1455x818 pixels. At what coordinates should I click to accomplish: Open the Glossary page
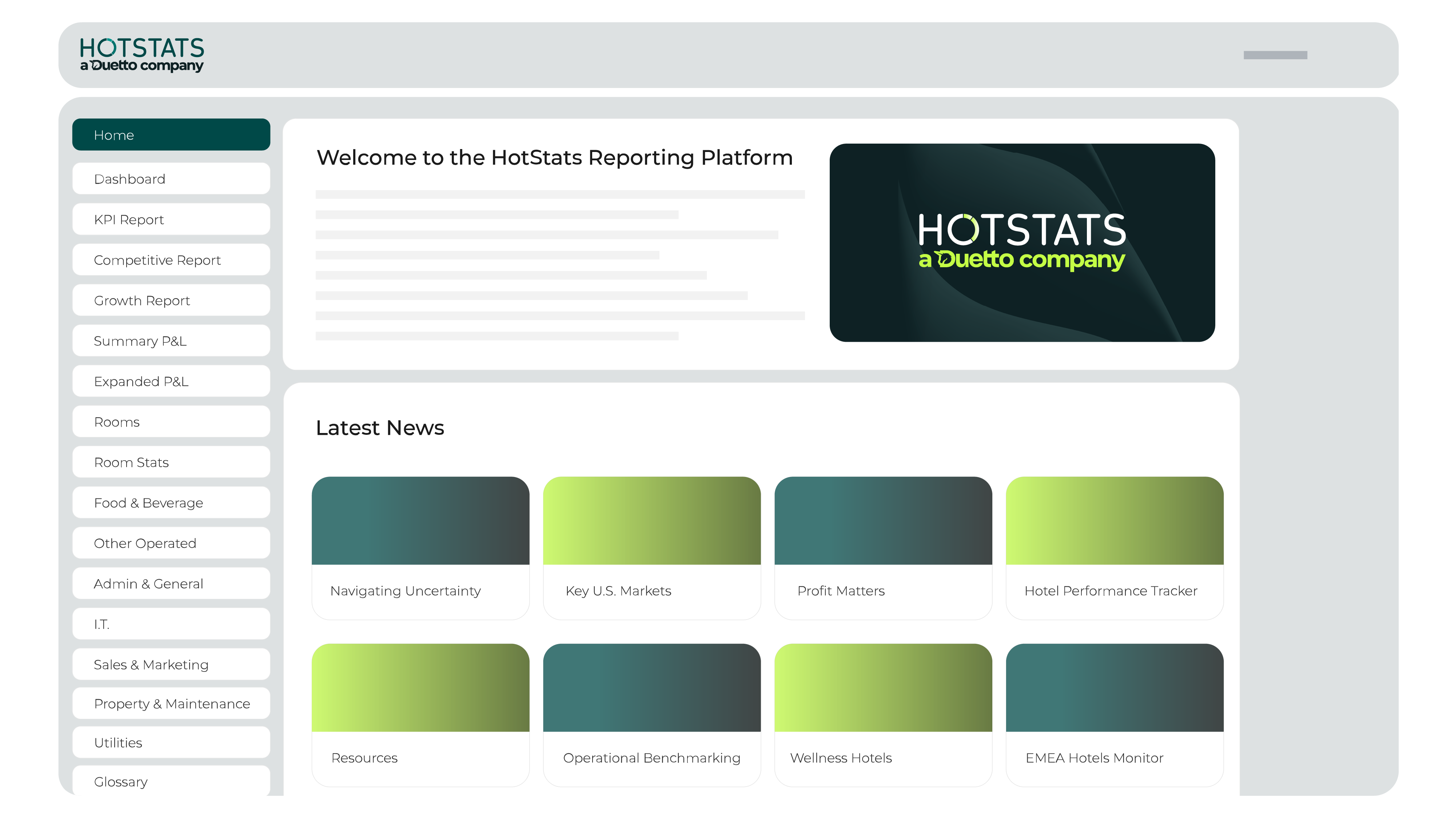click(x=171, y=782)
